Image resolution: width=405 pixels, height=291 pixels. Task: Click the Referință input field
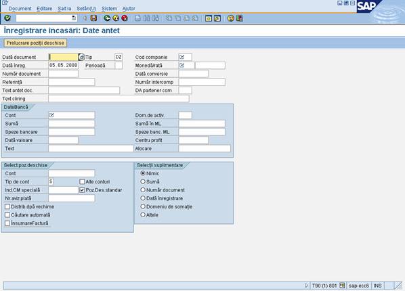click(x=72, y=82)
